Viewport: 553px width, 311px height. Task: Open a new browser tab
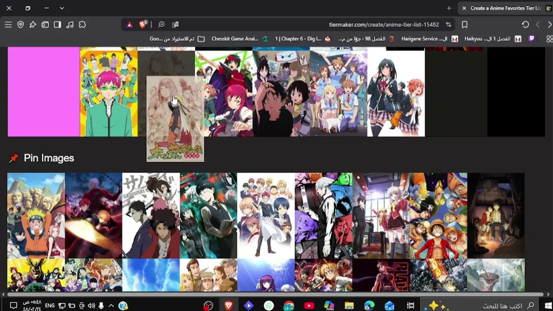pyautogui.click(x=449, y=8)
